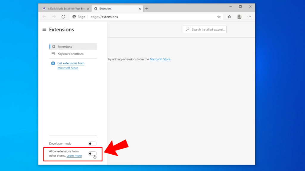The width and height of the screenshot is (305, 171).
Task: Follow the Microsoft Store link in main pane
Action: tap(160, 59)
